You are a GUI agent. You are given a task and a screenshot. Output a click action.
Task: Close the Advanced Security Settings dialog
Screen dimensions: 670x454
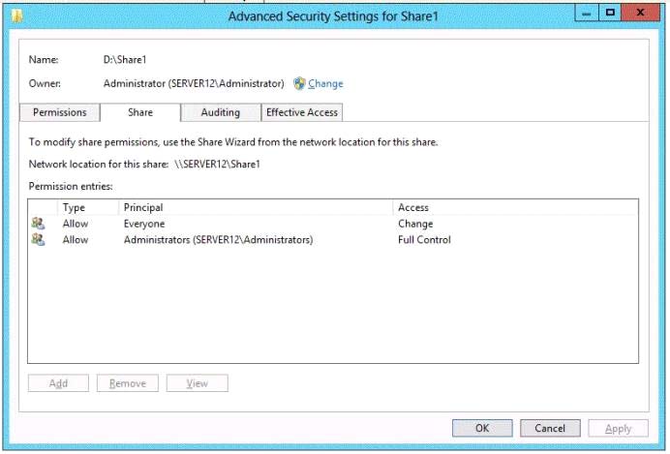pyautogui.click(x=644, y=12)
